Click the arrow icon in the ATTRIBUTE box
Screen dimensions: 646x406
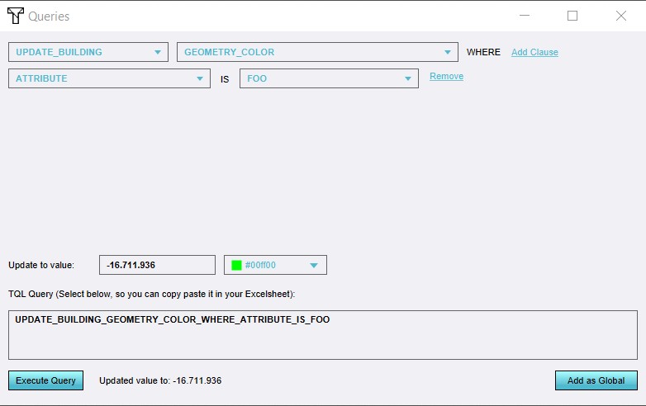pyautogui.click(x=200, y=79)
